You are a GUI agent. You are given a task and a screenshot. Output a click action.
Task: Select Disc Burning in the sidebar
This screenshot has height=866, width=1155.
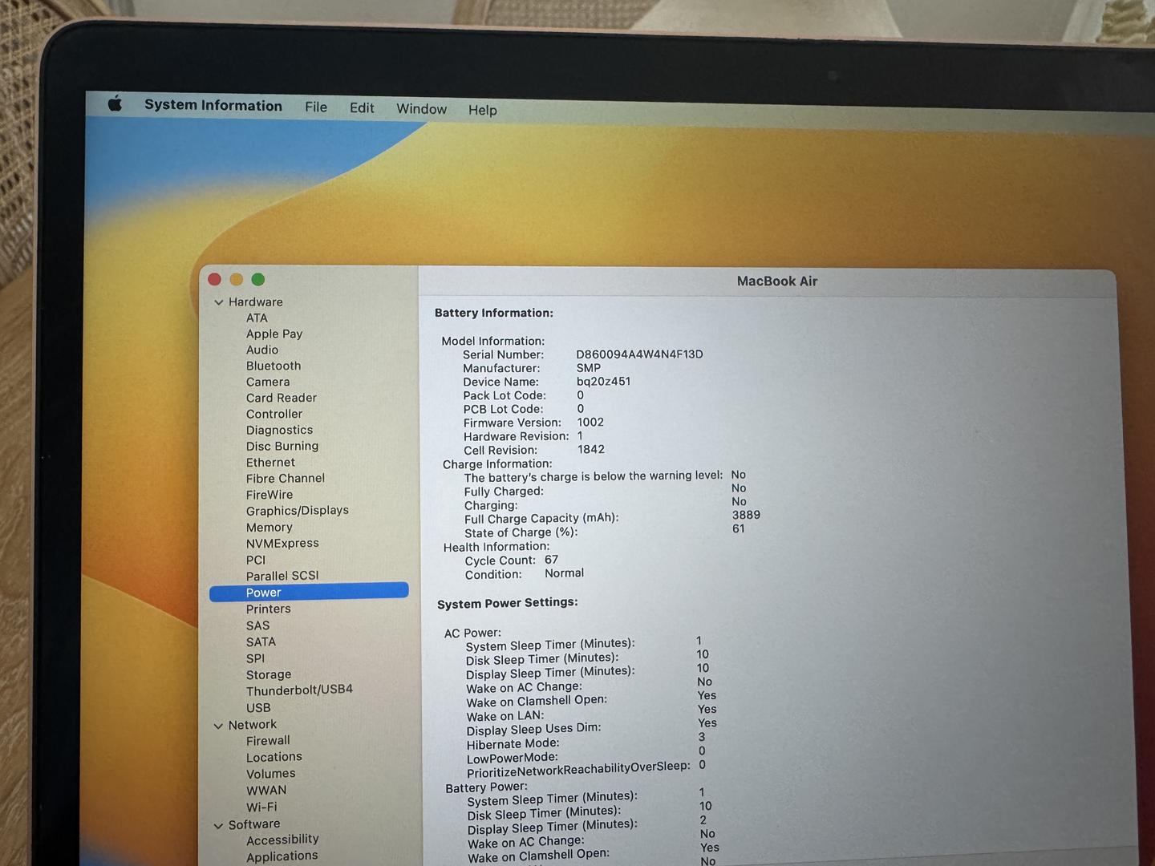pos(282,446)
